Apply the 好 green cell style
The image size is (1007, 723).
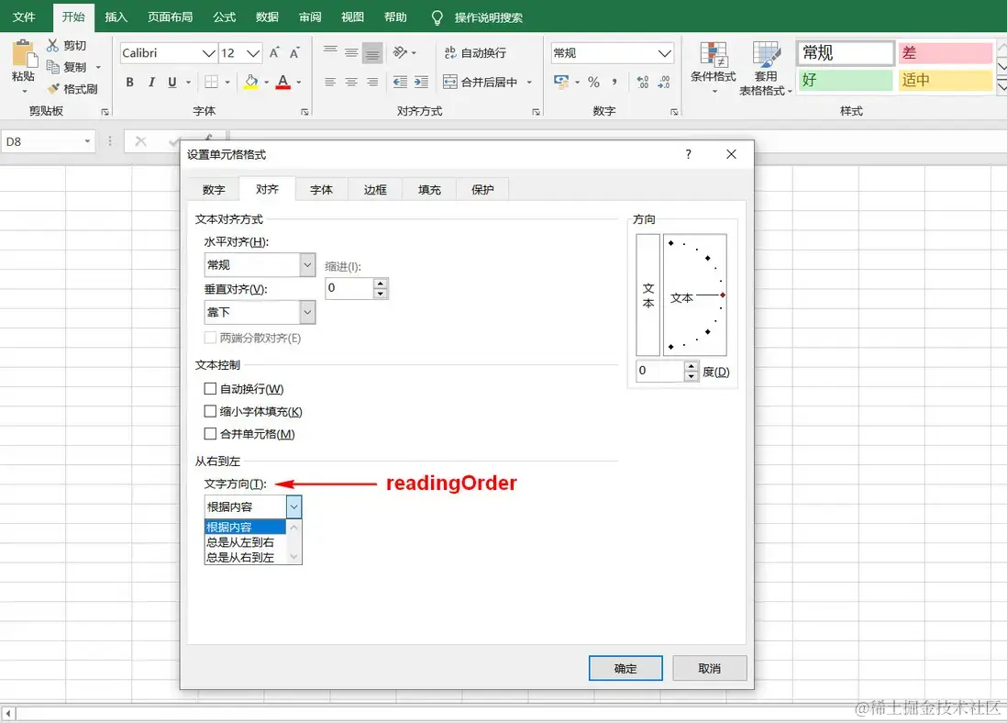(x=846, y=80)
